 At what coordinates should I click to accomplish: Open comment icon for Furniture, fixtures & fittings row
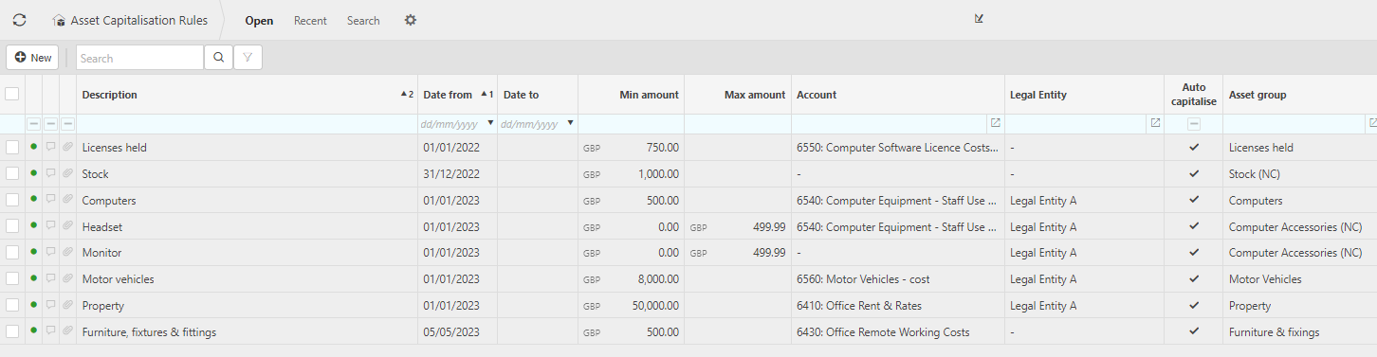[51, 330]
